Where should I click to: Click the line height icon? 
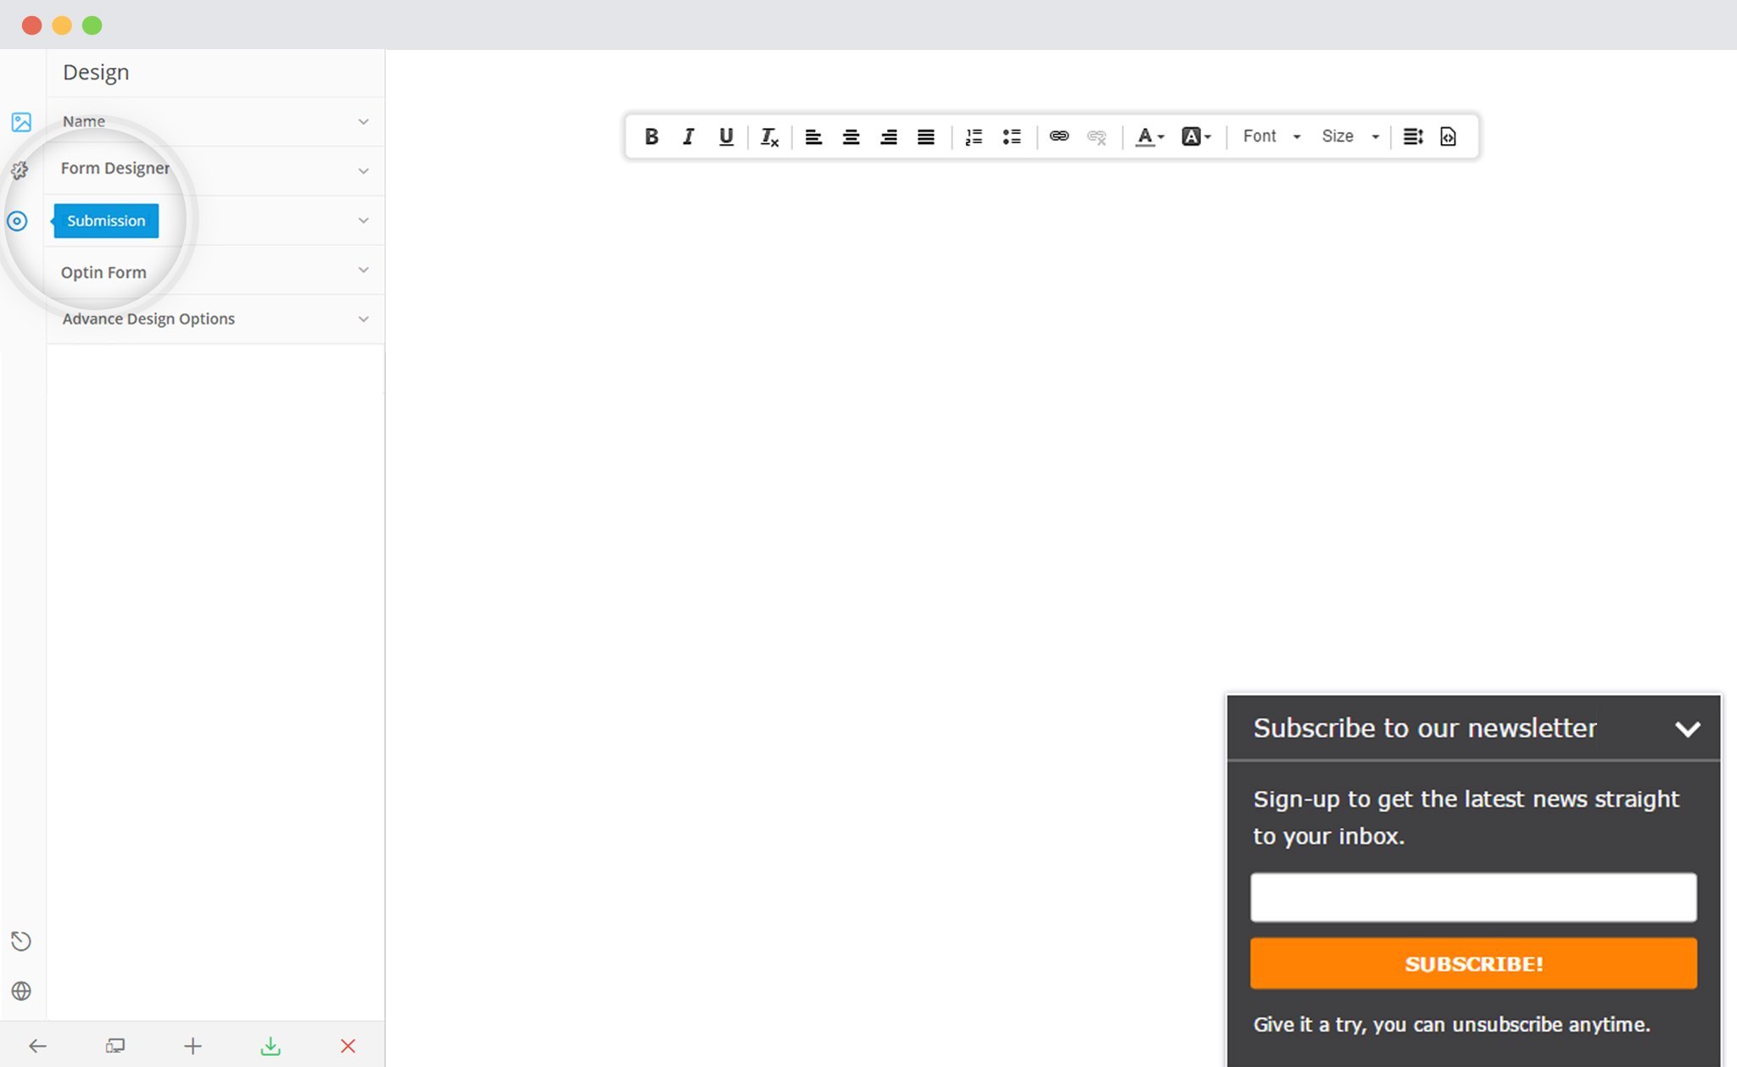1412,136
